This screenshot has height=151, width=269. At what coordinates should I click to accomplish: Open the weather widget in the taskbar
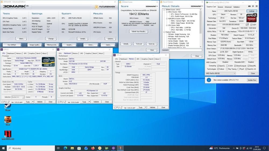tap(220, 148)
